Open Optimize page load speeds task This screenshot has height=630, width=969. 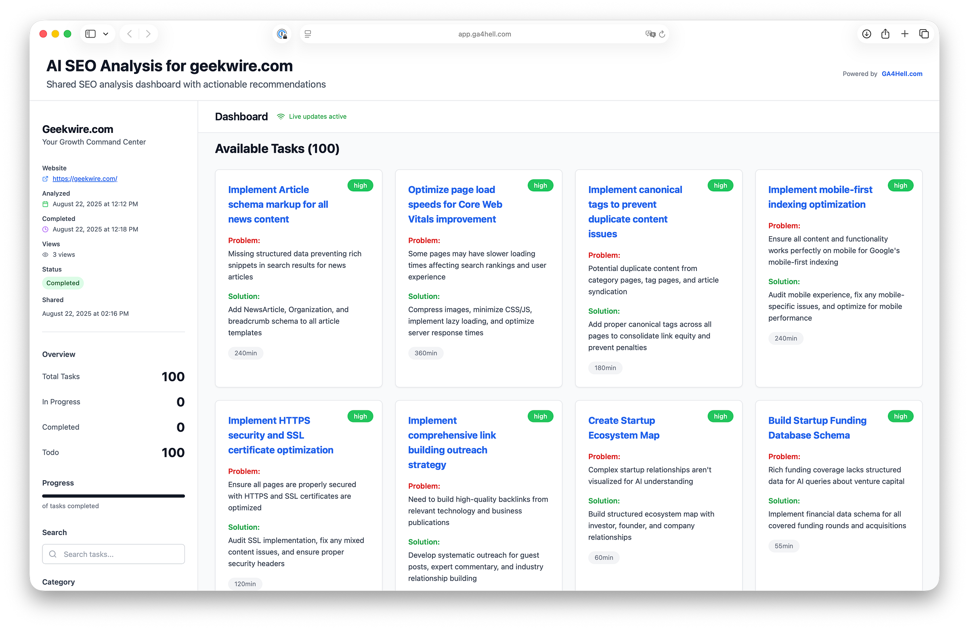pos(455,204)
